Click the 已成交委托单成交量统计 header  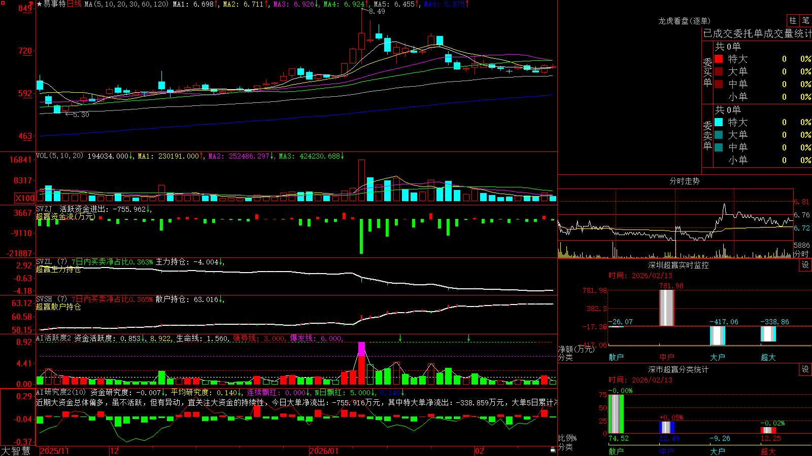pyautogui.click(x=757, y=33)
